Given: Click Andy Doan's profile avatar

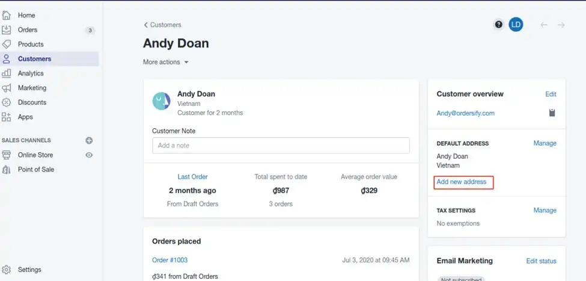Looking at the screenshot, I should click(162, 101).
